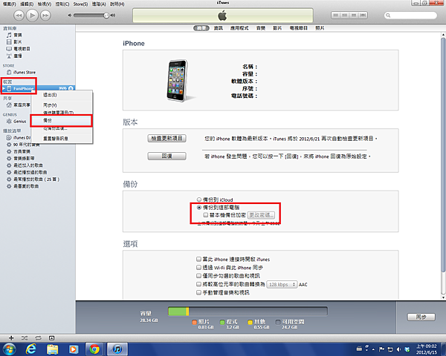This screenshot has width=446, height=356.
Task: Enable 手動管理音樂和視訊 checkbox
Action: click(x=198, y=292)
